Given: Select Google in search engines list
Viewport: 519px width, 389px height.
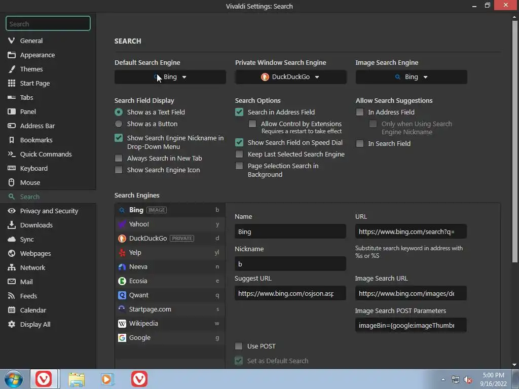Looking at the screenshot, I should tap(170, 338).
